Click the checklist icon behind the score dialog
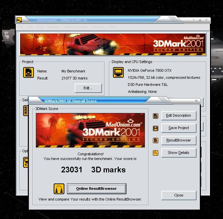223x219 pixels. pos(26,111)
